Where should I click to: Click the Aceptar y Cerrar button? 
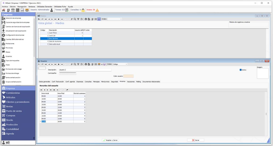click(110, 140)
